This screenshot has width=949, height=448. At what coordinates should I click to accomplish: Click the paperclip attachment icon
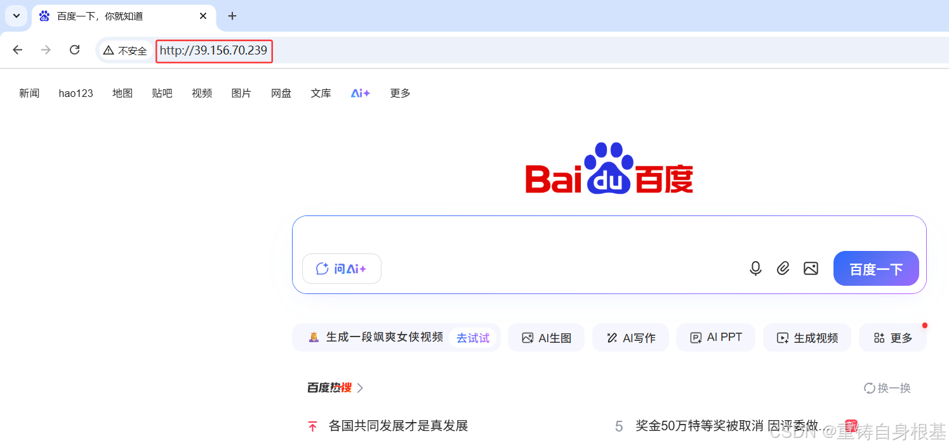(x=783, y=269)
